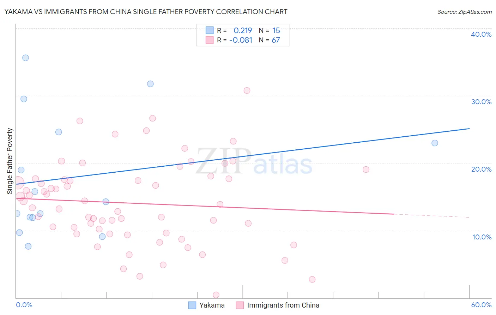496x315 pixels.
Task: Click the lowest pink point near the x-axis
Action: click(216, 295)
